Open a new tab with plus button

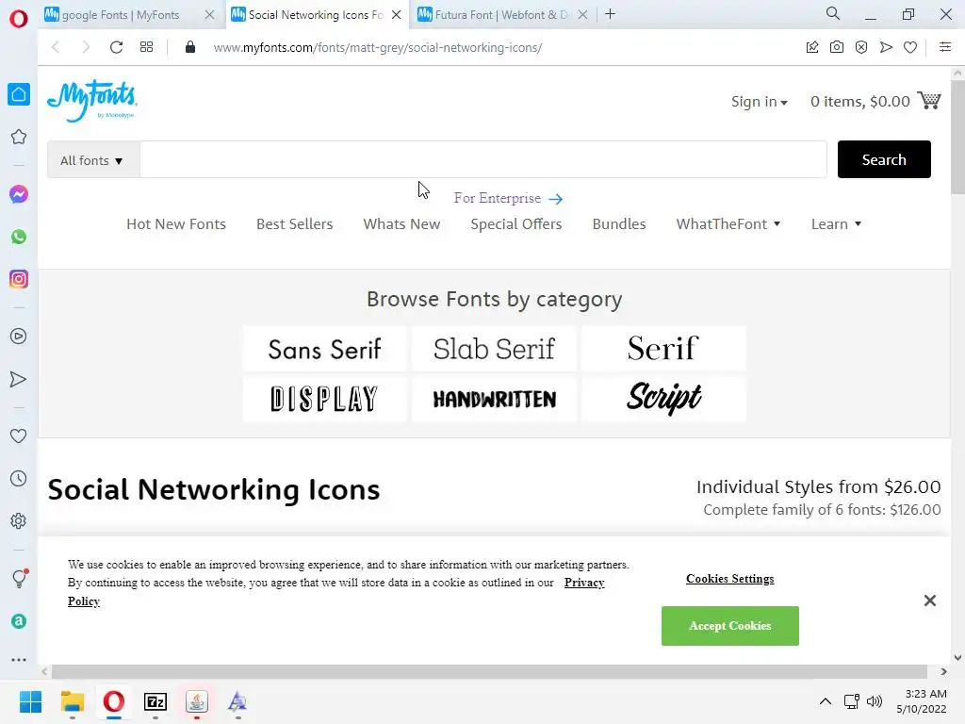pos(610,14)
